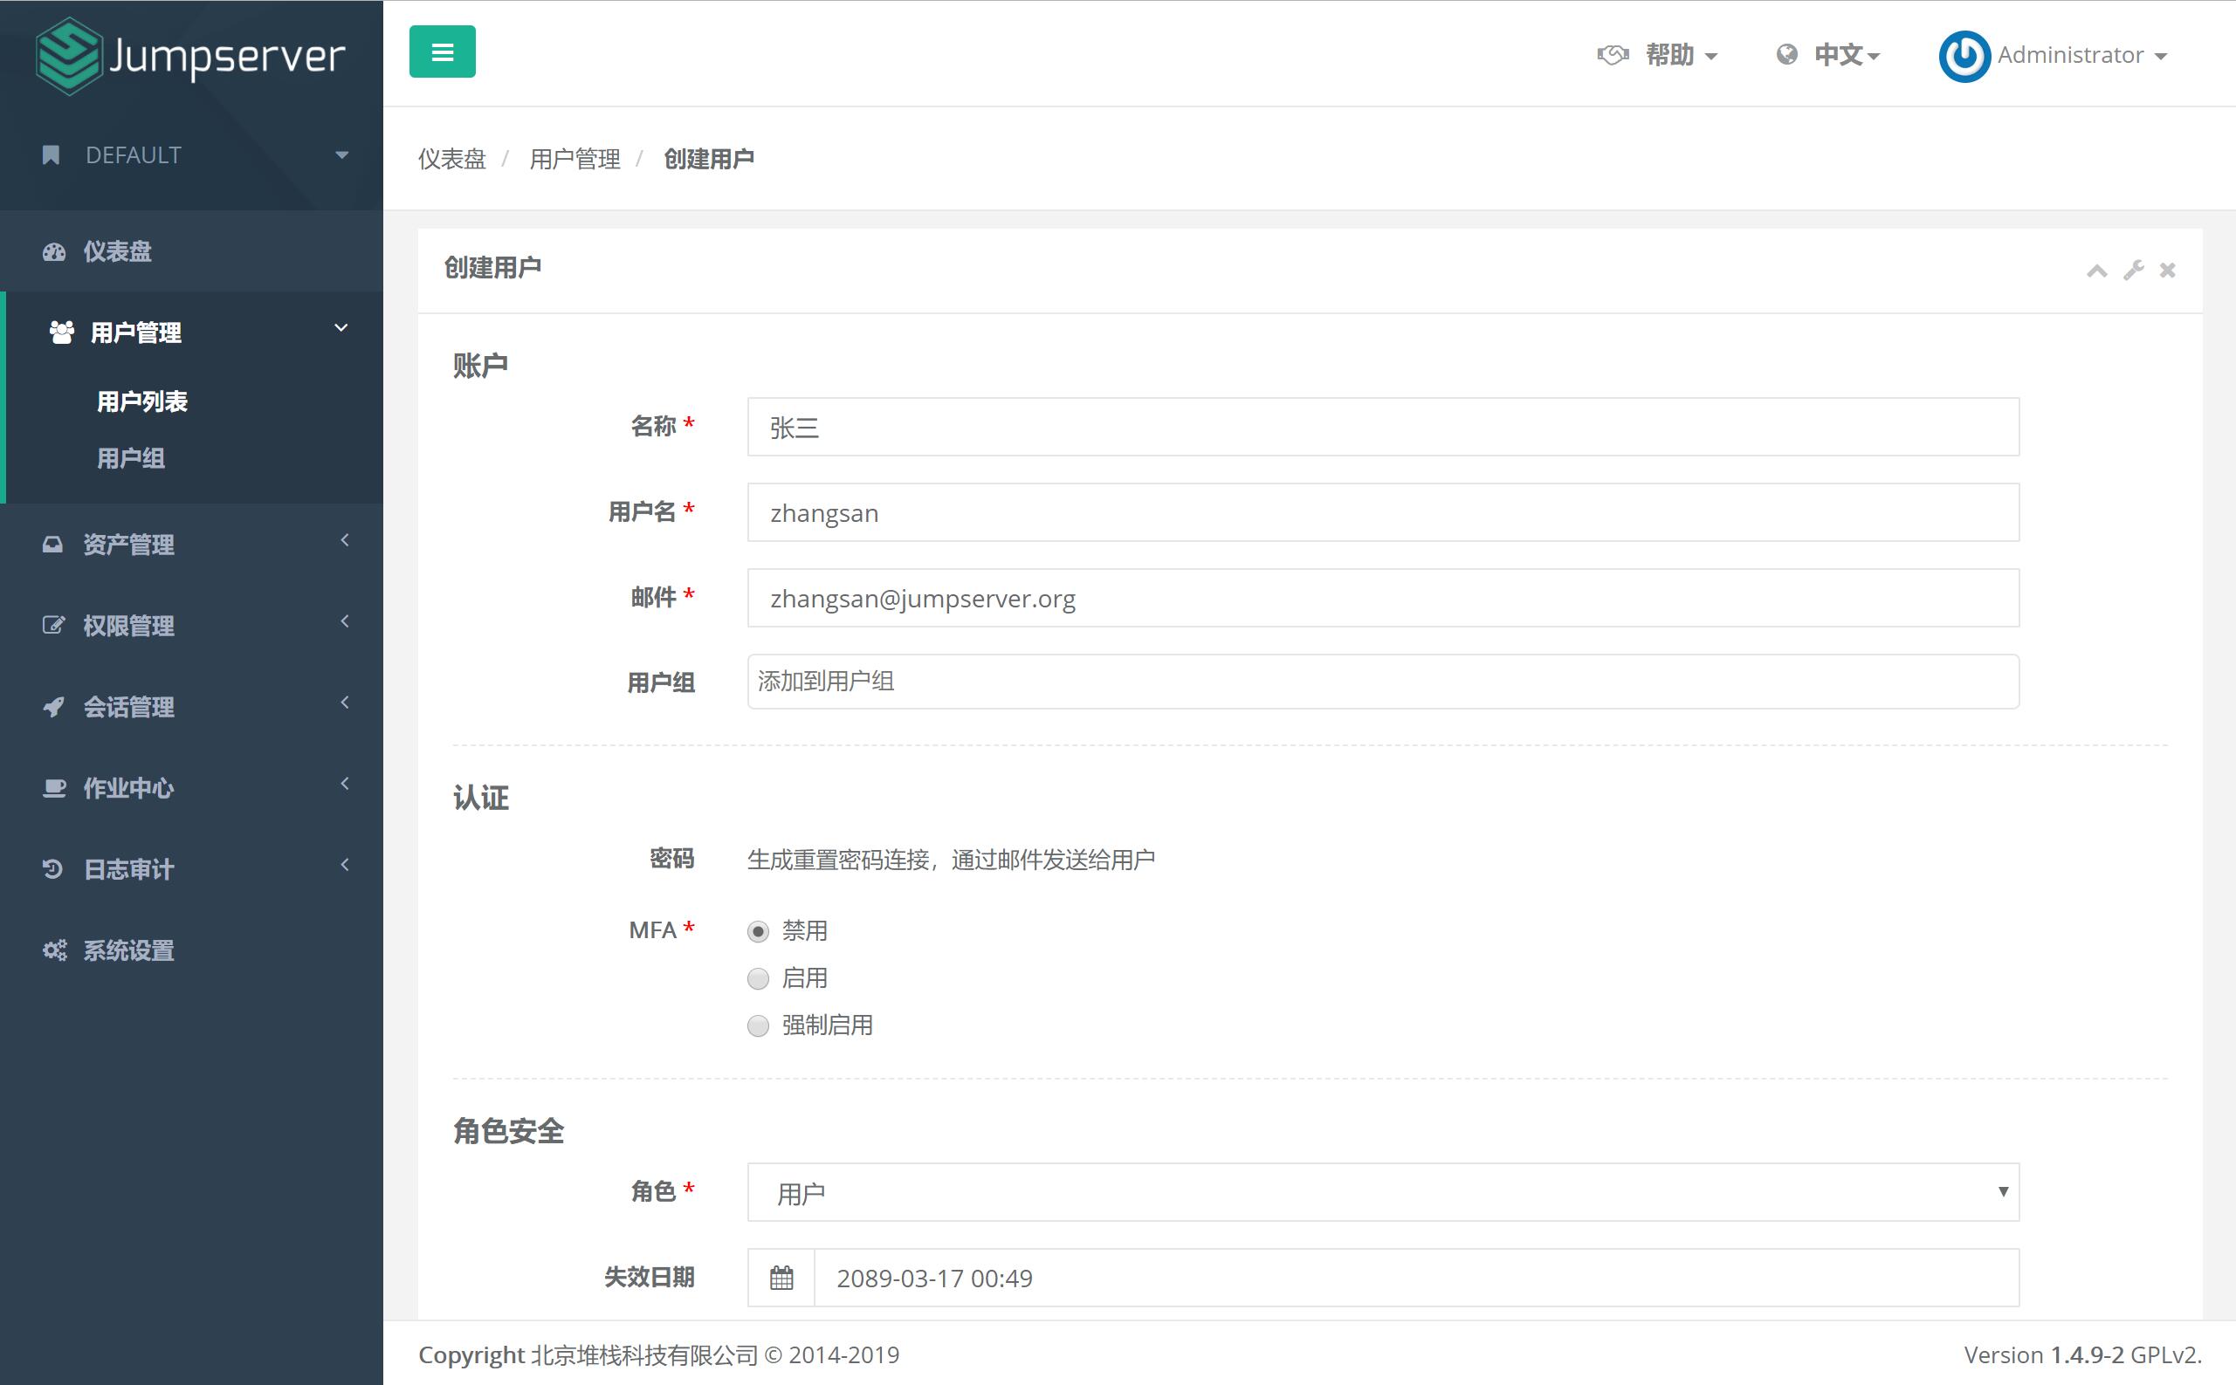
Task: Open 用户组 in the sidebar submenu
Action: pos(131,458)
